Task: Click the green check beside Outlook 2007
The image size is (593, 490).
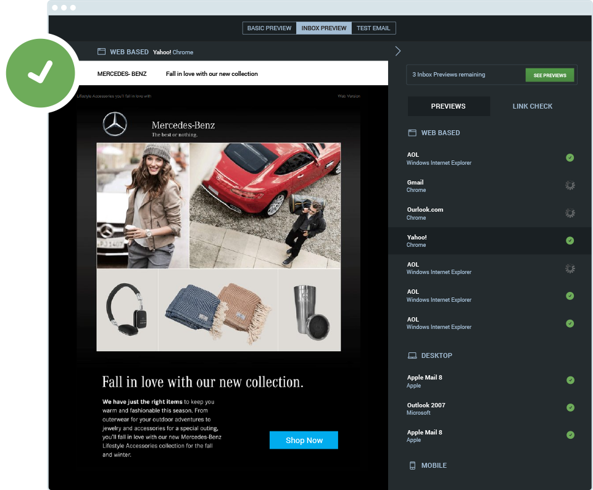Action: pyautogui.click(x=570, y=407)
